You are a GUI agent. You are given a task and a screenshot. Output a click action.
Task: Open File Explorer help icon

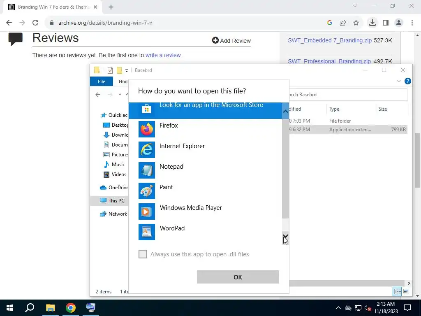point(407,81)
